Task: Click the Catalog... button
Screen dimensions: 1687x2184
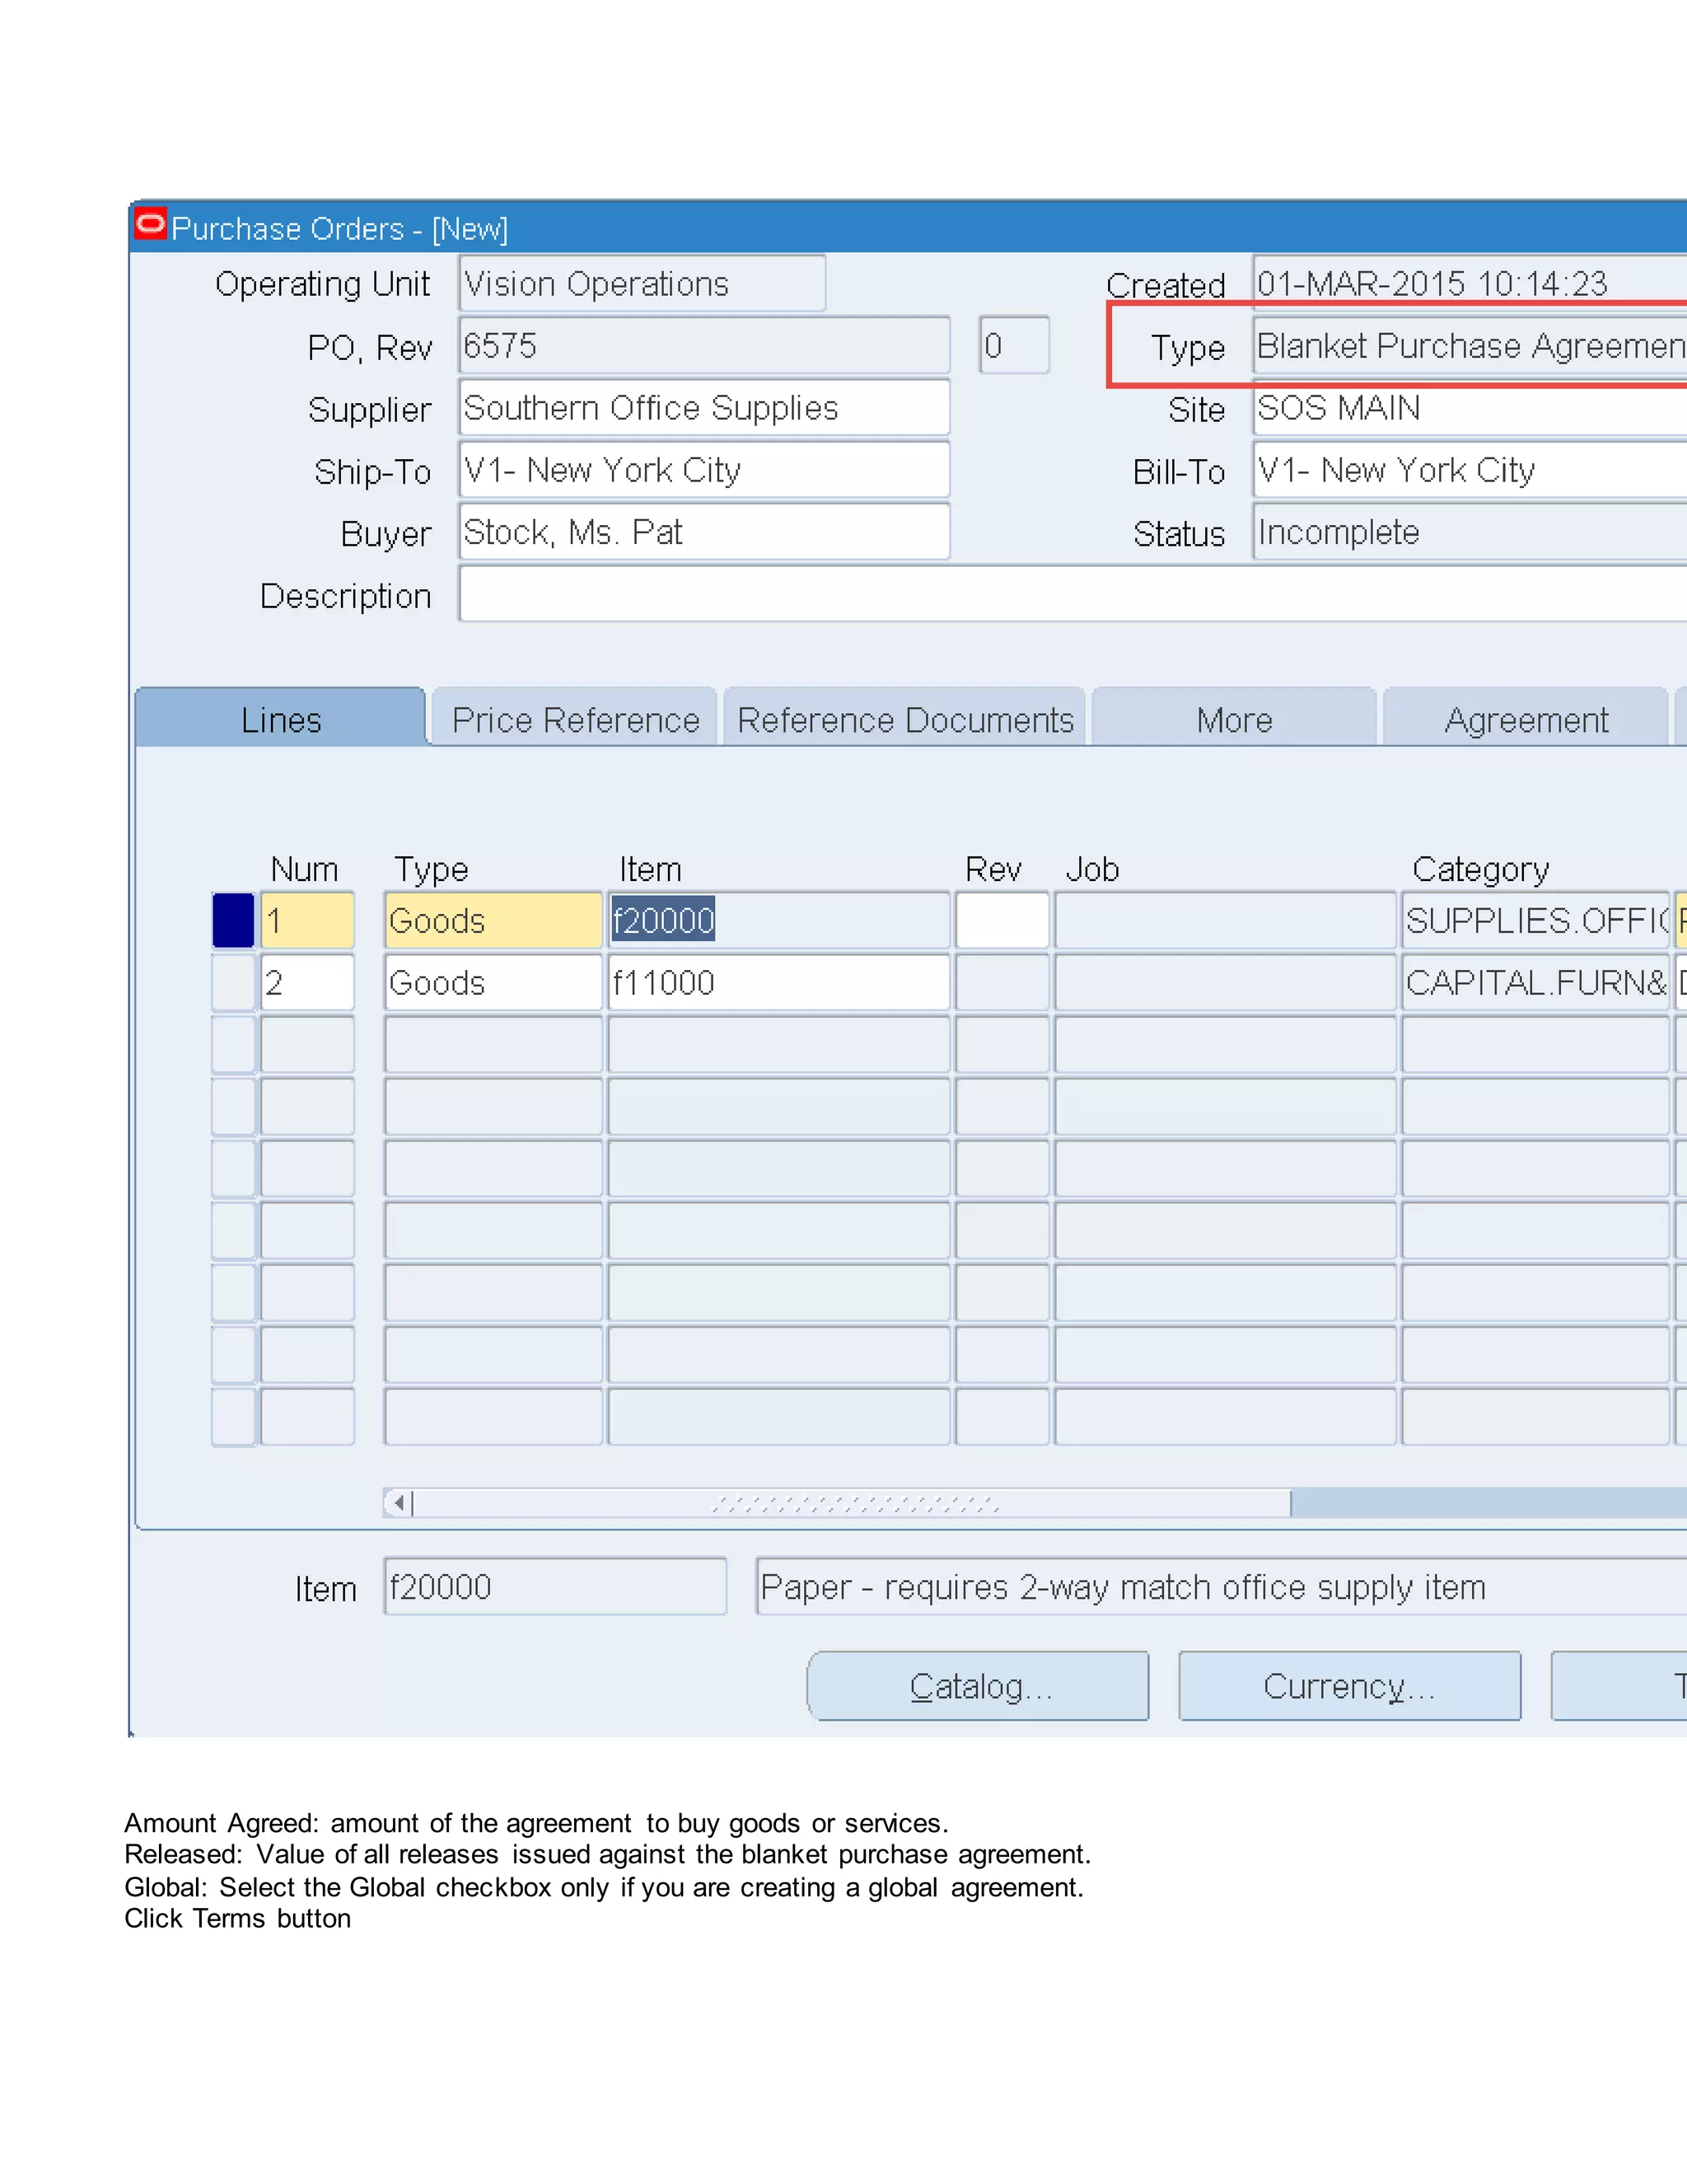Action: (979, 1686)
